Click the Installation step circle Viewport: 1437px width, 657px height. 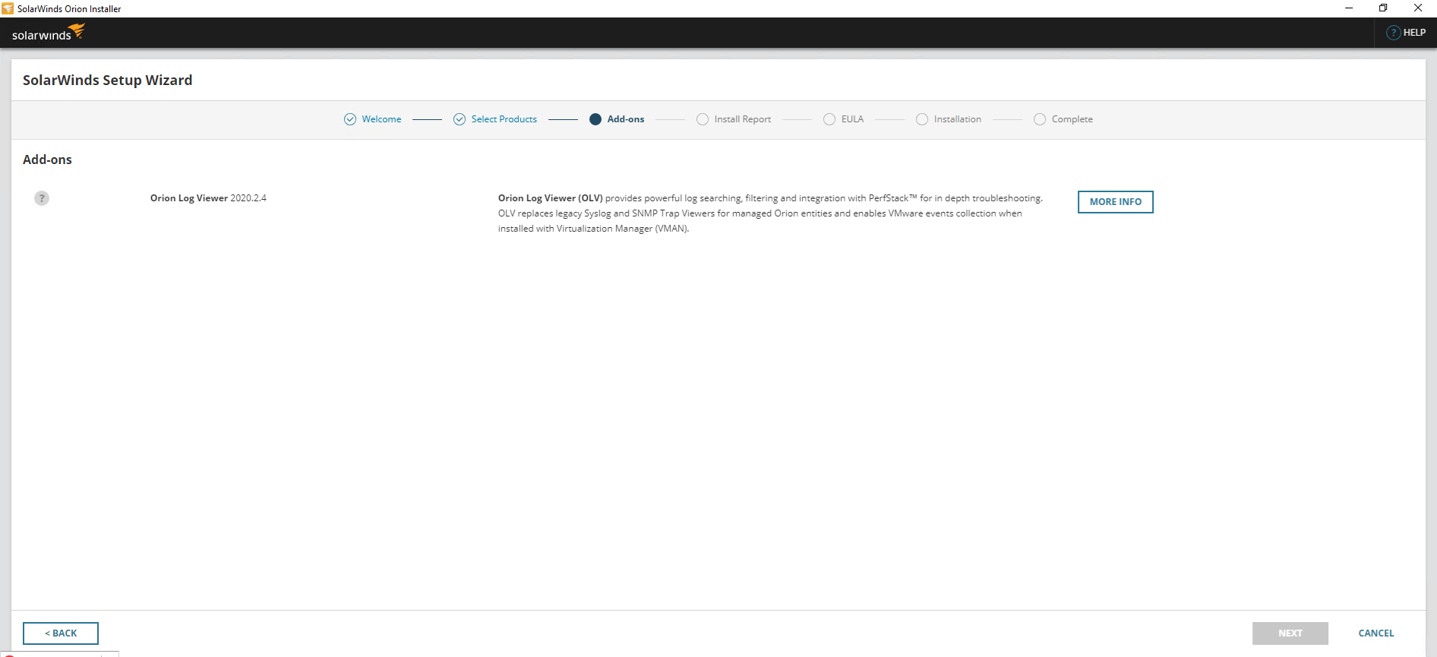pos(922,119)
